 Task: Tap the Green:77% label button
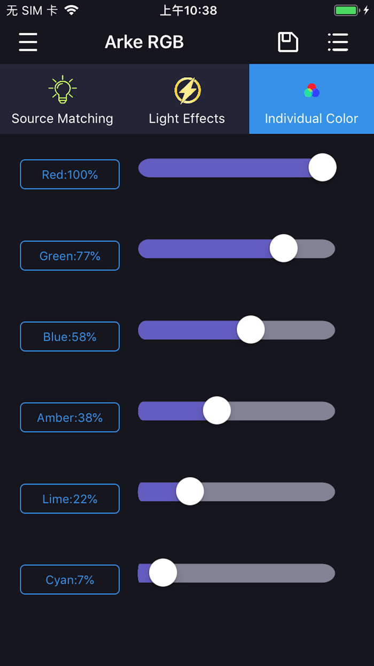(x=69, y=255)
